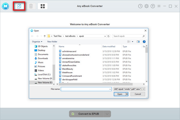Click the Forward arrow in Open dialog
This screenshot has width=180, height=120.
pyautogui.click(x=37, y=36)
